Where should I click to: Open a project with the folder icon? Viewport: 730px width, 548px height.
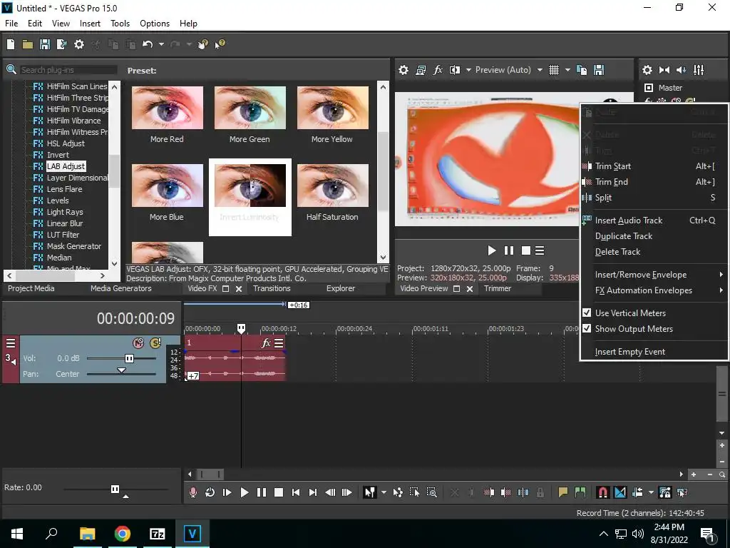tap(28, 44)
